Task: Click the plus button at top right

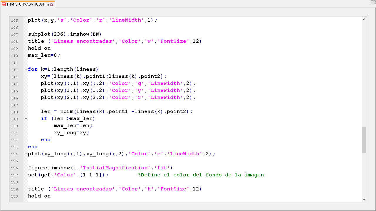Action: [x=373, y=2]
